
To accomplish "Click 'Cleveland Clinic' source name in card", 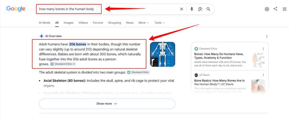I will click(x=208, y=49).
